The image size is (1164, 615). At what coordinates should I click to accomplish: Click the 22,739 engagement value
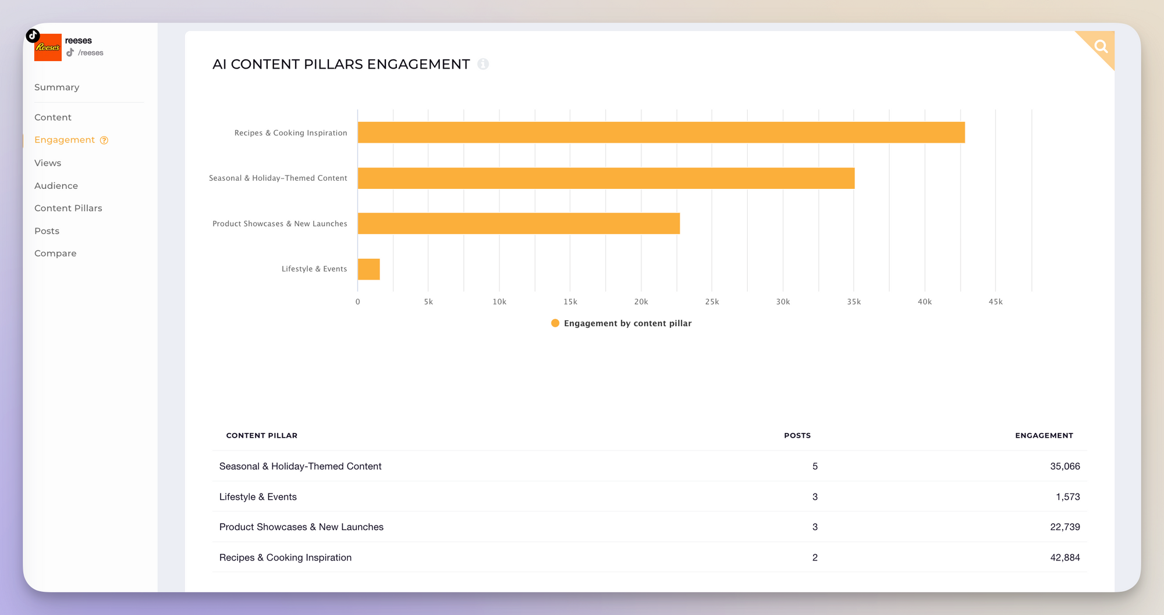1065,527
